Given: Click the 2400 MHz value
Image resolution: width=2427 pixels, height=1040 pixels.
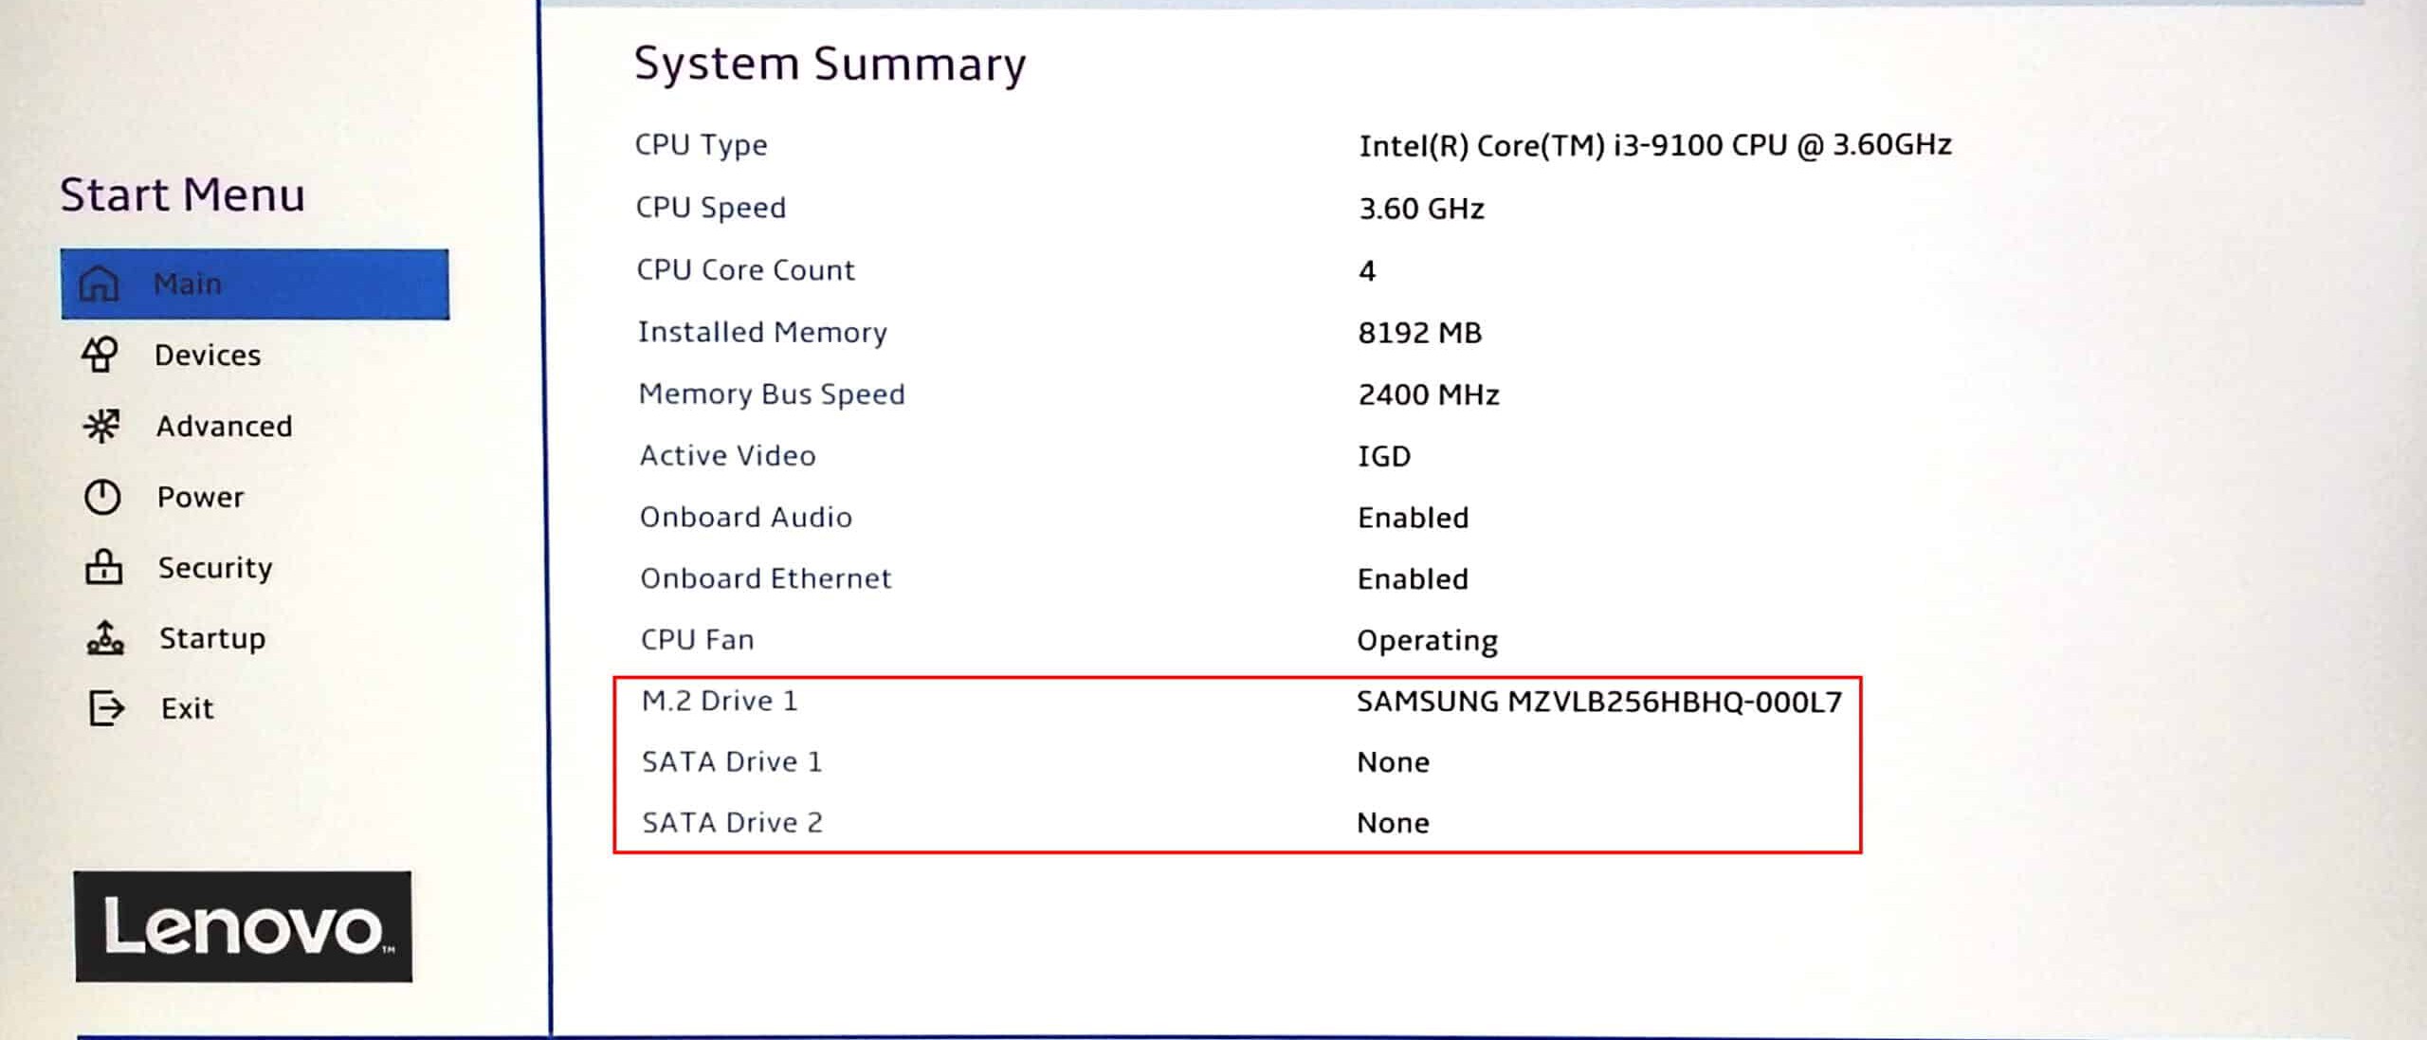Looking at the screenshot, I should [x=1429, y=394].
